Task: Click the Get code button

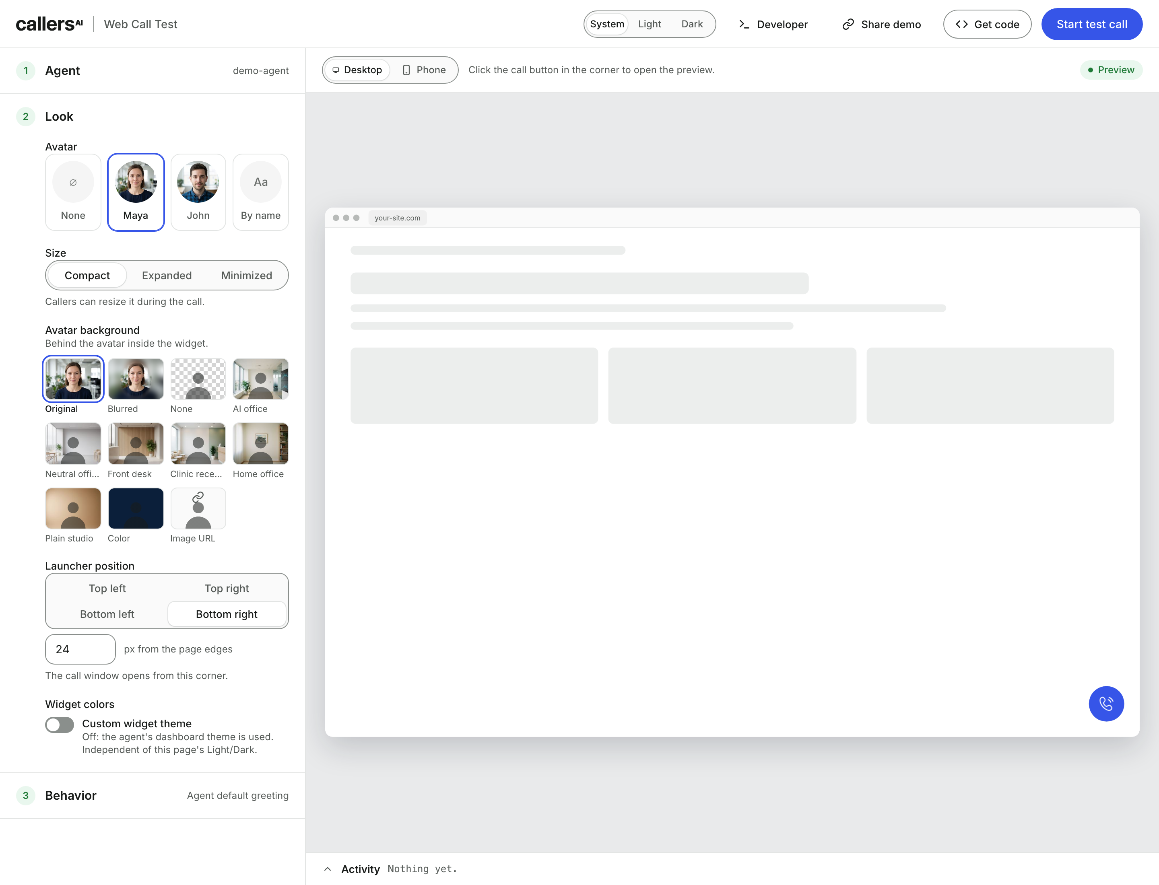Action: click(987, 24)
